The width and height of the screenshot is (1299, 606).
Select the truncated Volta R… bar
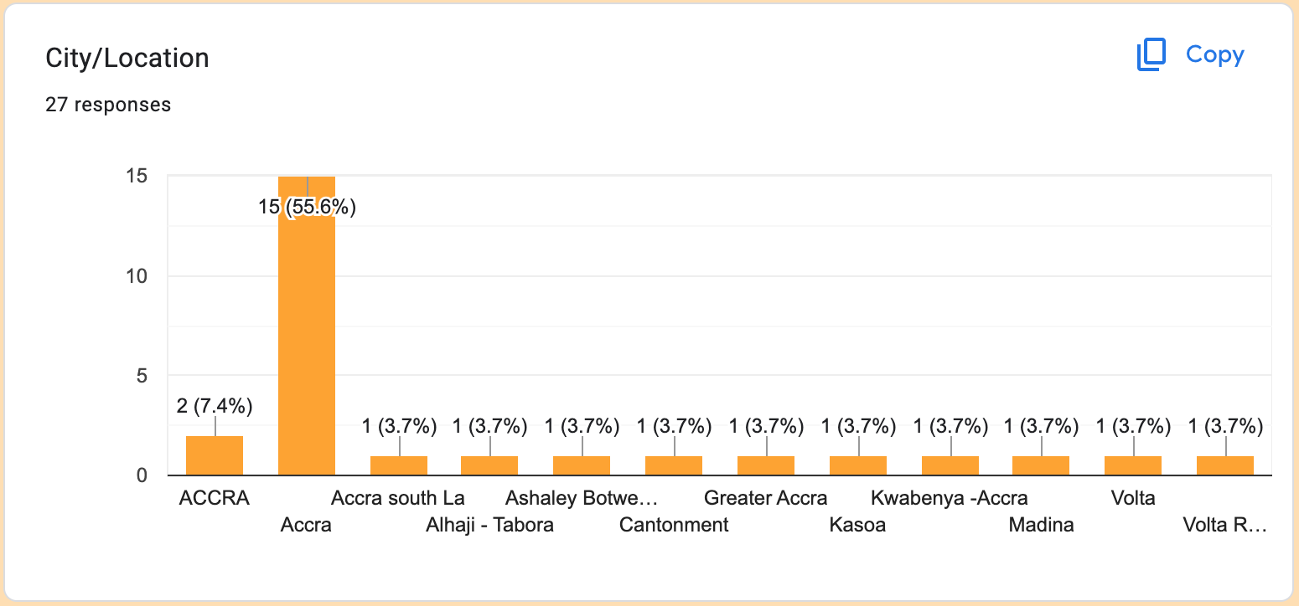(1225, 466)
